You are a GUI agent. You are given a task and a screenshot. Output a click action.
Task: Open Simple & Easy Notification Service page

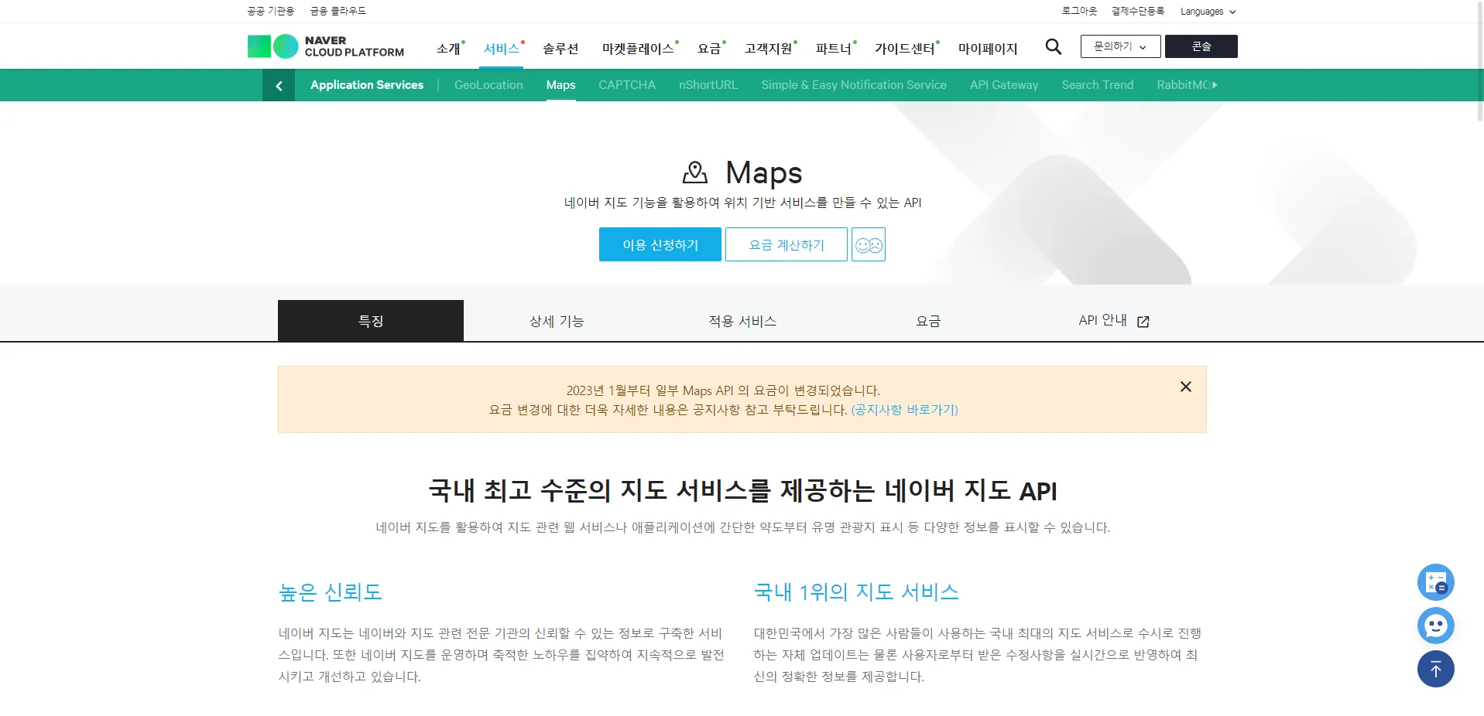tap(854, 85)
